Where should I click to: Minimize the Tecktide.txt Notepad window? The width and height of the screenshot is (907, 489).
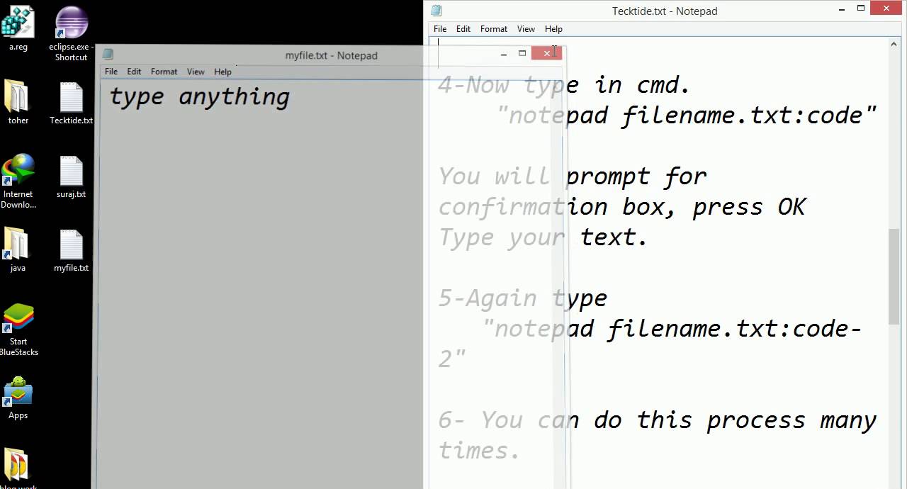coord(842,9)
